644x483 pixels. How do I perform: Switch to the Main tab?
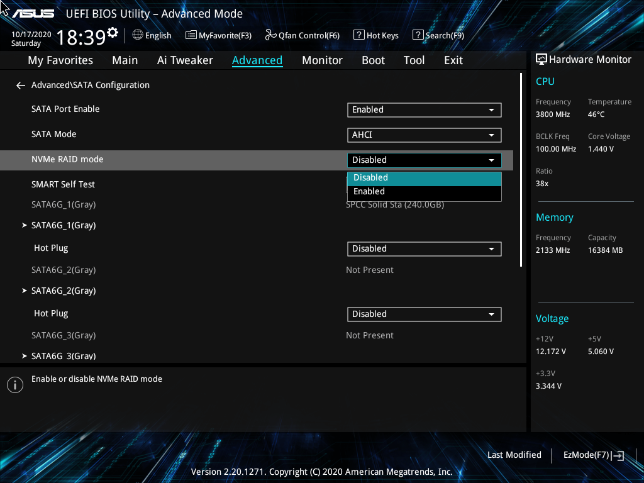pos(125,60)
